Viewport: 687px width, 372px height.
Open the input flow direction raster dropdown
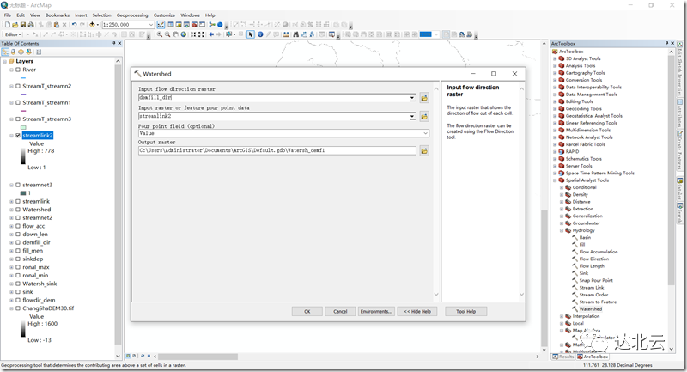412,98
